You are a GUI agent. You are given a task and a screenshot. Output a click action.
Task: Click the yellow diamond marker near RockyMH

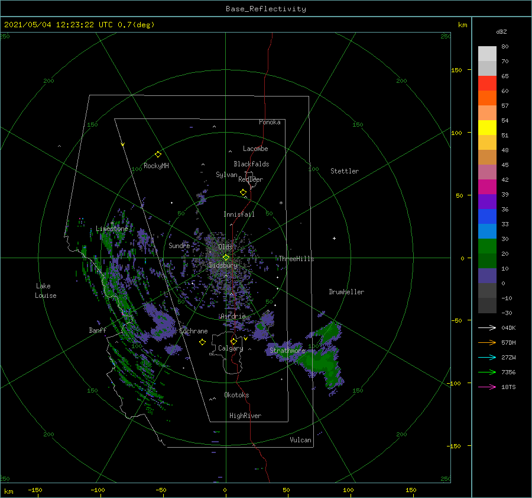(x=158, y=155)
